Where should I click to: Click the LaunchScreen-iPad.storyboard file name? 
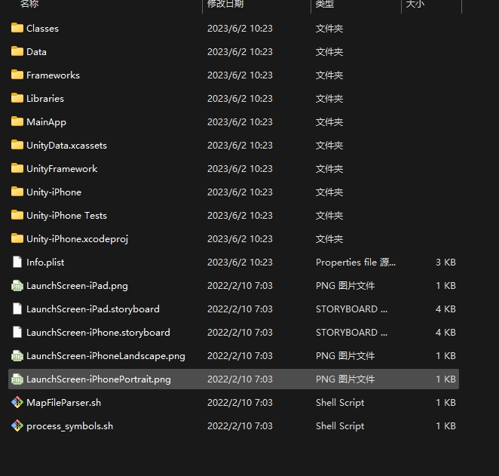pyautogui.click(x=93, y=309)
